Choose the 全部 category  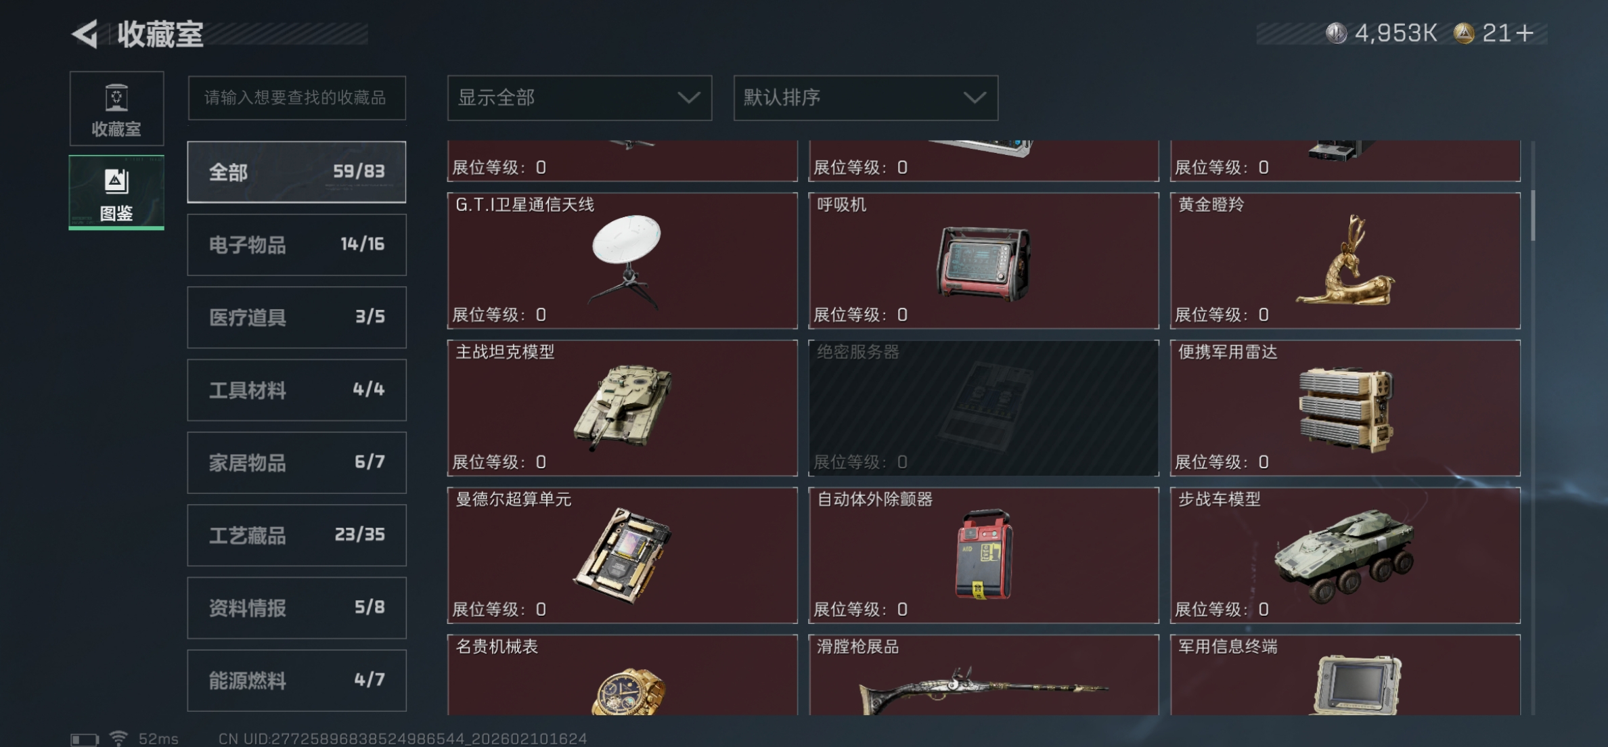pyautogui.click(x=296, y=172)
